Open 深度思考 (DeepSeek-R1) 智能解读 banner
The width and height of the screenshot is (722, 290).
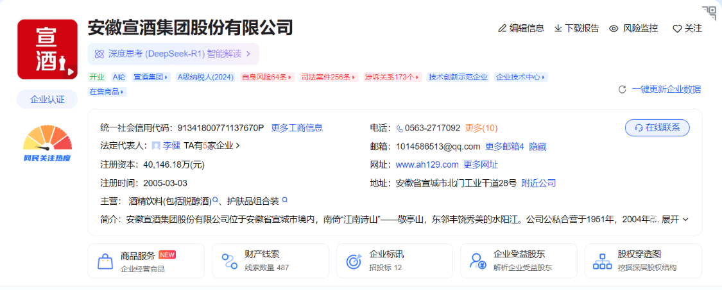coord(173,54)
